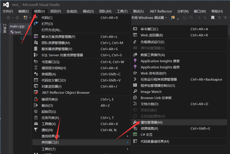Screen dimensions: 230x154
Task: Open the .NET Reflector menu
Action: tap(161, 11)
